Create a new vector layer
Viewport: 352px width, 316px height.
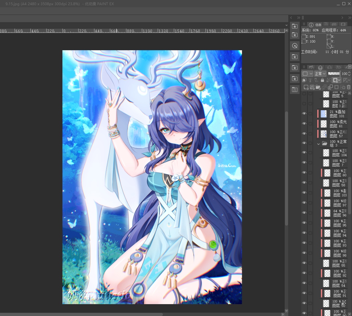click(x=312, y=87)
